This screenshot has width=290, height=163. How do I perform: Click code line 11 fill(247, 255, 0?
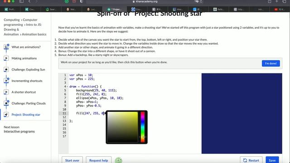(x=90, y=113)
